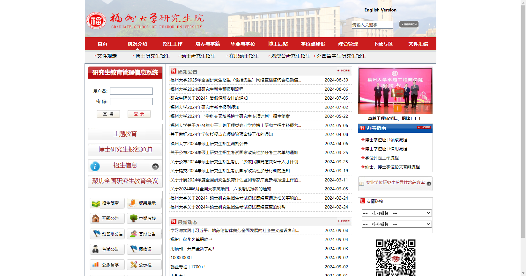Image resolution: width=526 pixels, height=276 pixels.
Task: Open the 博士研究生报名通道 banner link
Action: pos(125,150)
